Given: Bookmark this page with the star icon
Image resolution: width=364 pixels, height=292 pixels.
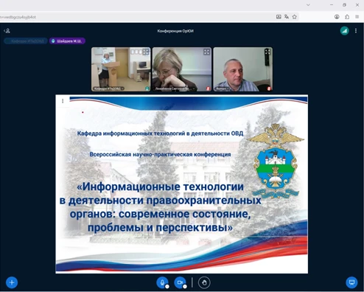Looking at the screenshot, I should point(295,17).
